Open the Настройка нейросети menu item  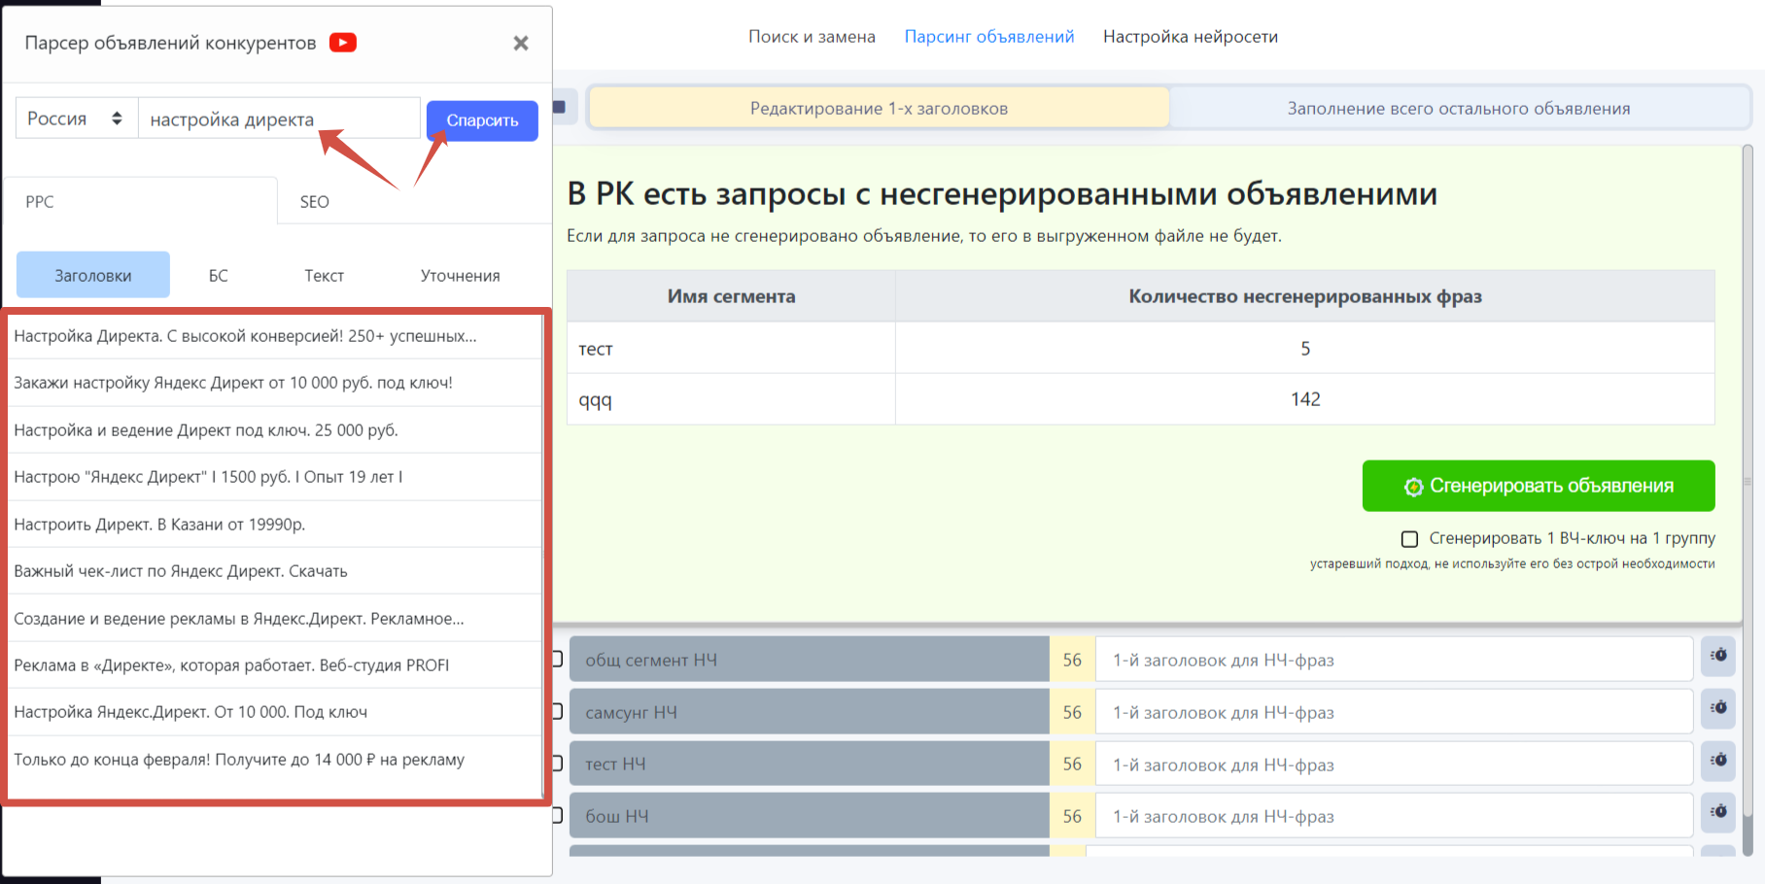(1191, 37)
